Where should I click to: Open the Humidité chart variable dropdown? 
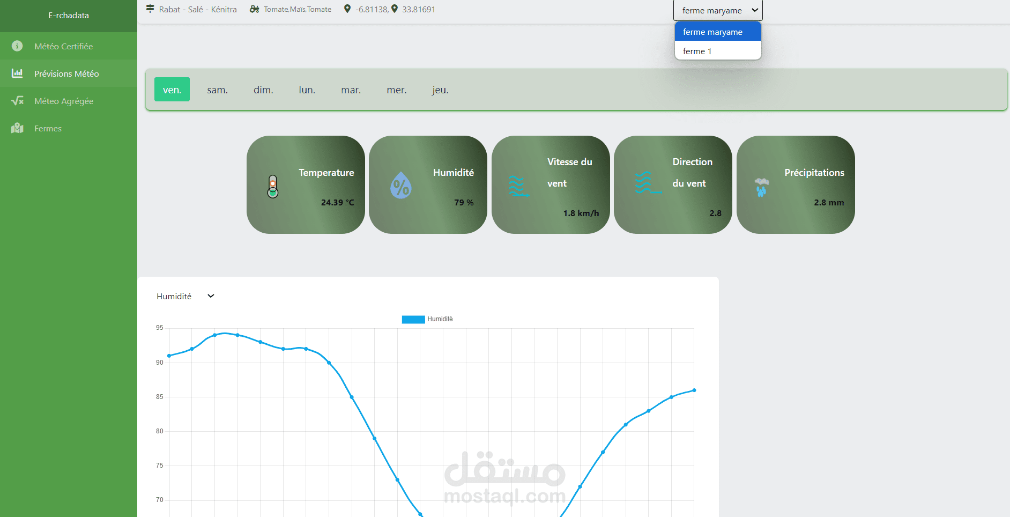click(185, 296)
